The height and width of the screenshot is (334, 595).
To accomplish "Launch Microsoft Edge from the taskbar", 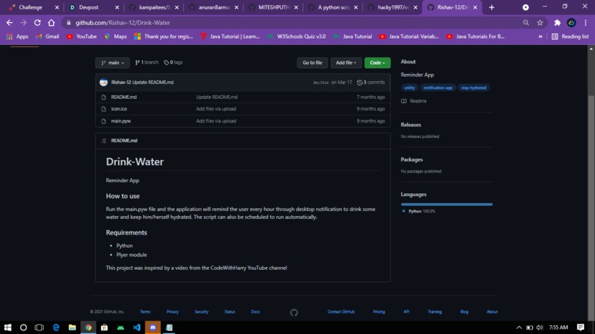I will (x=56, y=327).
